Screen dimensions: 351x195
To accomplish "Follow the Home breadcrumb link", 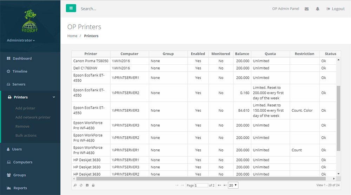I will point(72,36).
